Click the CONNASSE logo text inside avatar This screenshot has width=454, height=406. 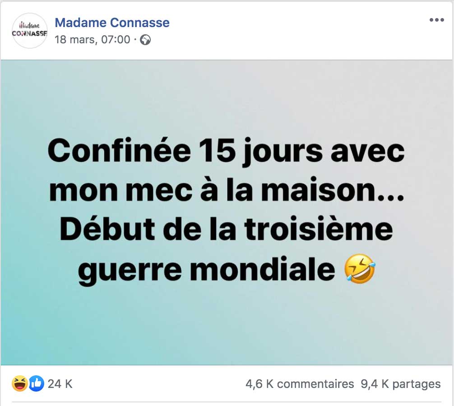pyautogui.click(x=30, y=33)
